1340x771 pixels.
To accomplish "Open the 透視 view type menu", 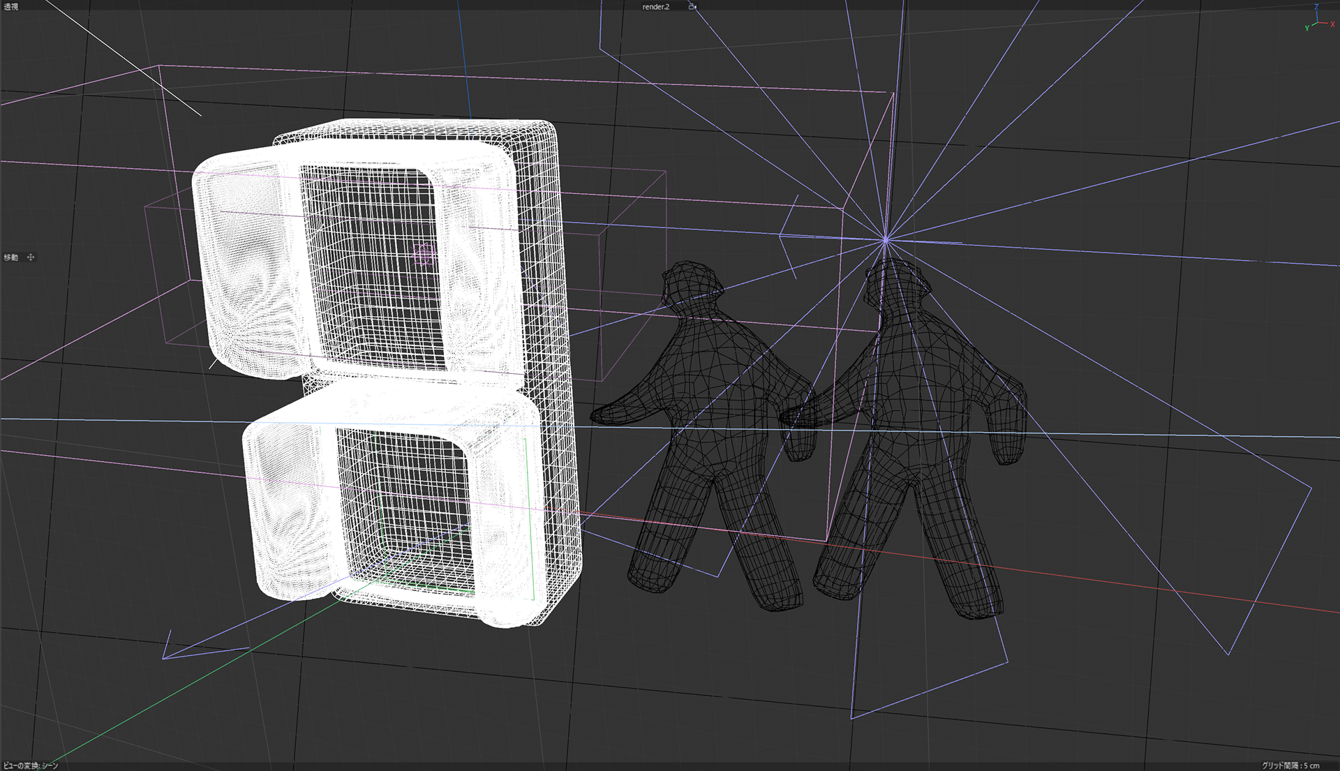I will coord(11,6).
